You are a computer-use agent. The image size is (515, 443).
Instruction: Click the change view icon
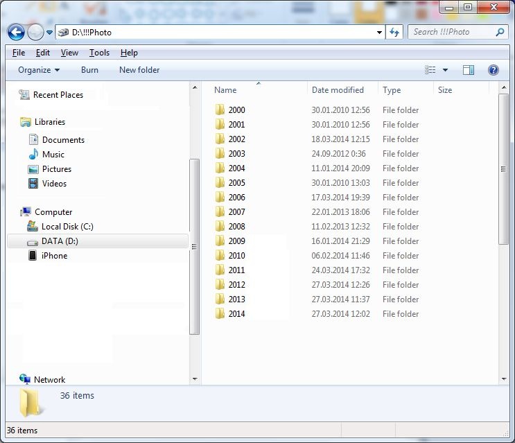(430, 70)
